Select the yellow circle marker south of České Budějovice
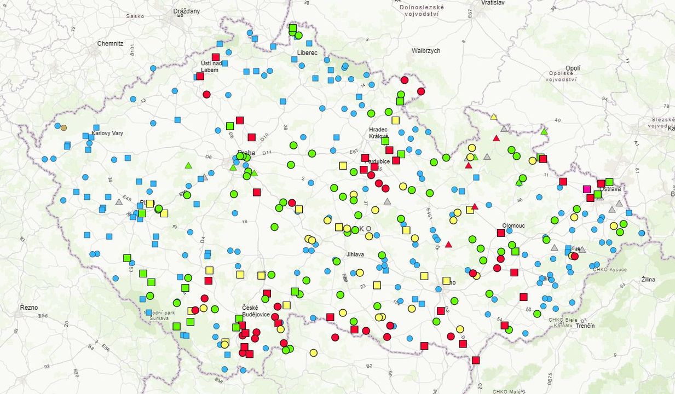 (280, 329)
